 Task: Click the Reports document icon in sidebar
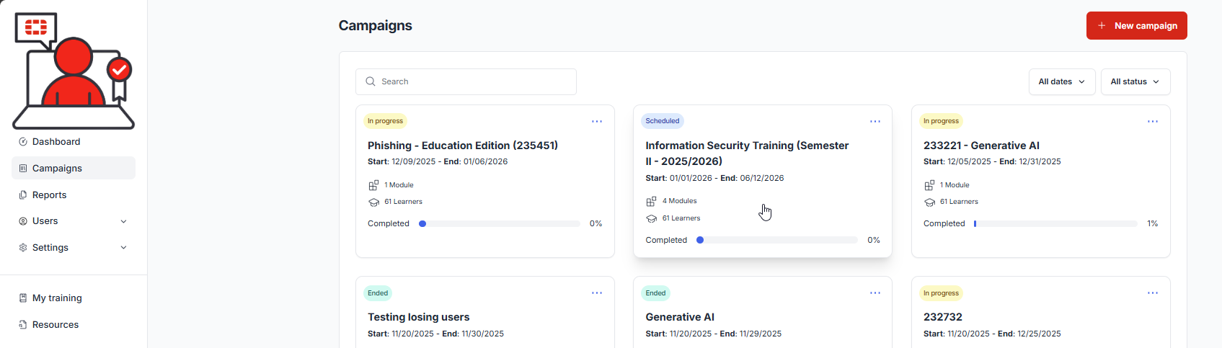pyautogui.click(x=23, y=195)
